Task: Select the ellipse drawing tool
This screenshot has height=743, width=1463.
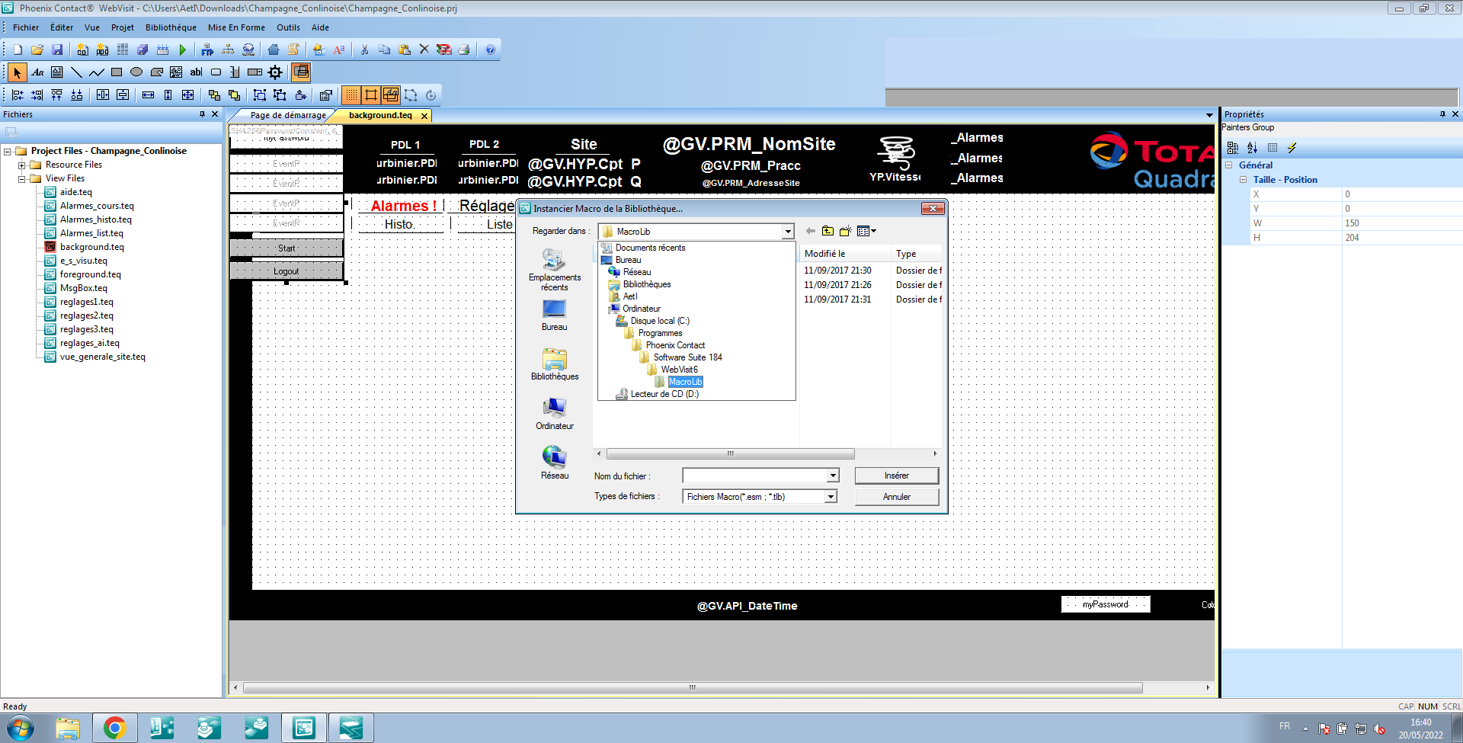Action: (136, 72)
